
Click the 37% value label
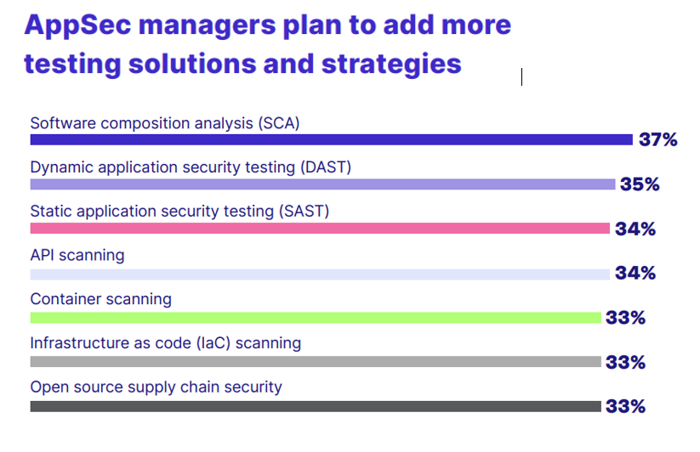pos(657,140)
